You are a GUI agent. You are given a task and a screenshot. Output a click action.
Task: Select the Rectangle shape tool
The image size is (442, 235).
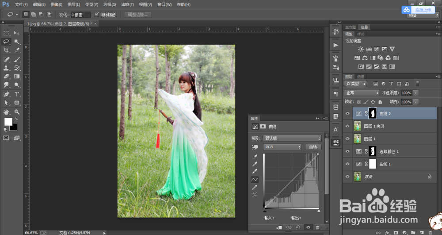(17, 103)
